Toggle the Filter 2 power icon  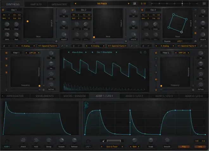[156, 53]
